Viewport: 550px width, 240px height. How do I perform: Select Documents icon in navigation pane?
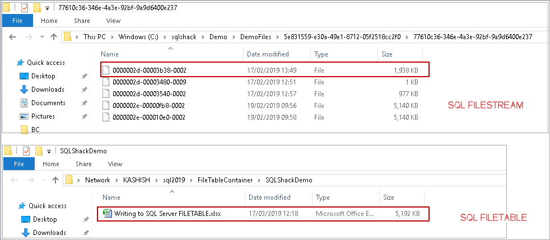coord(24,103)
